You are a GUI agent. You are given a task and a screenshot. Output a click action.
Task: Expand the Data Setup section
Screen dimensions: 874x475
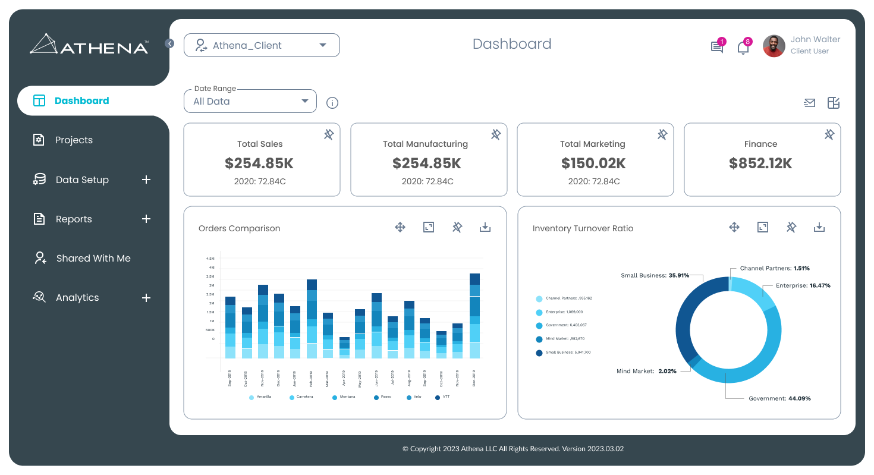point(146,180)
